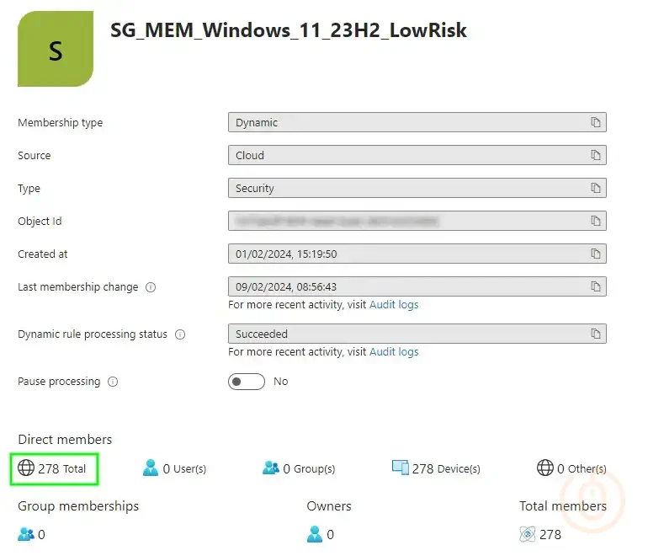
Task: Click info icon beside Pause processing
Action: pos(113,382)
